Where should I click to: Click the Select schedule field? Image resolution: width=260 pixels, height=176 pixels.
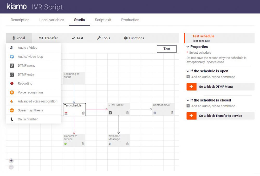point(200,53)
